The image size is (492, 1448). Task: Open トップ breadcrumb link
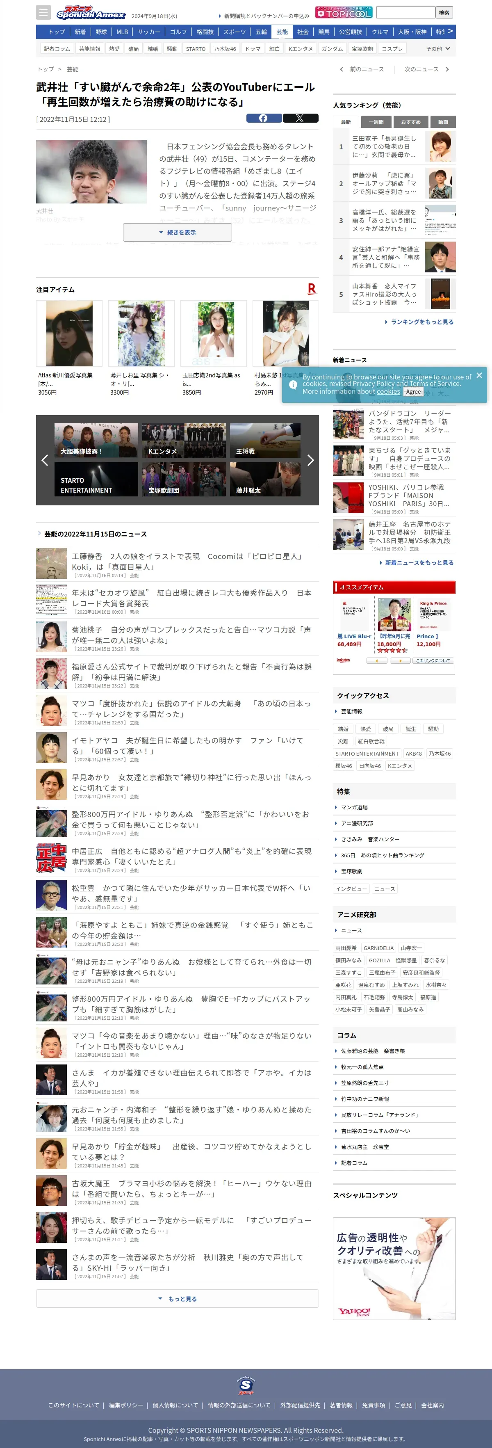click(x=46, y=69)
